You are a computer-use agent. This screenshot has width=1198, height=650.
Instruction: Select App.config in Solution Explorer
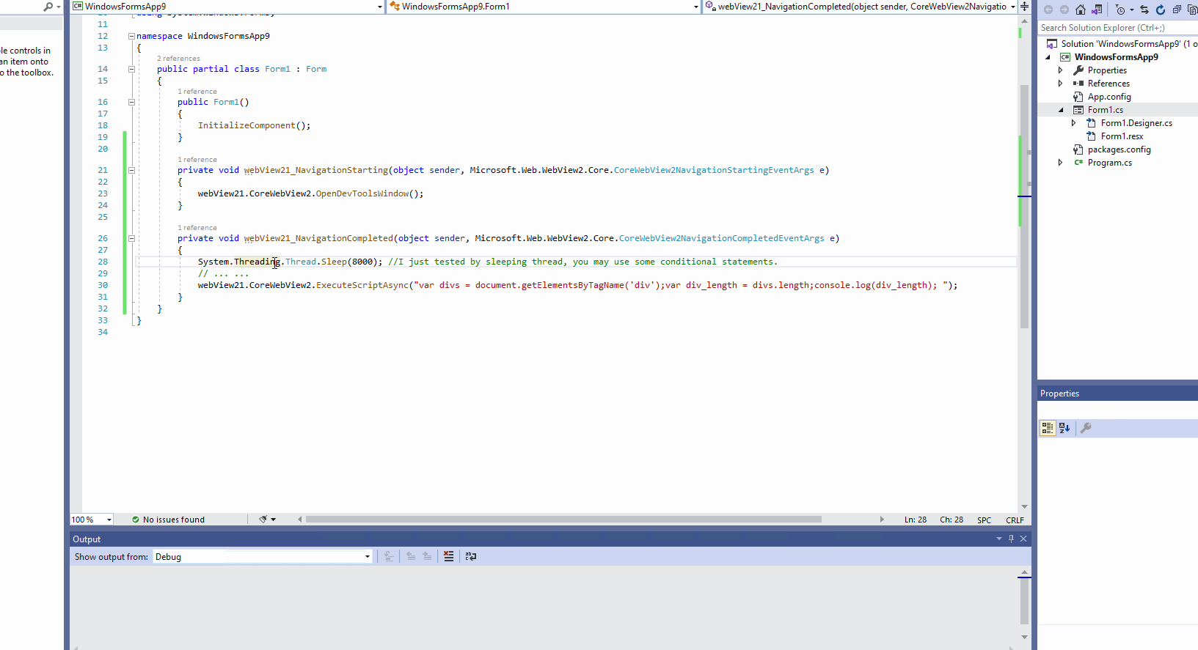[1109, 97]
